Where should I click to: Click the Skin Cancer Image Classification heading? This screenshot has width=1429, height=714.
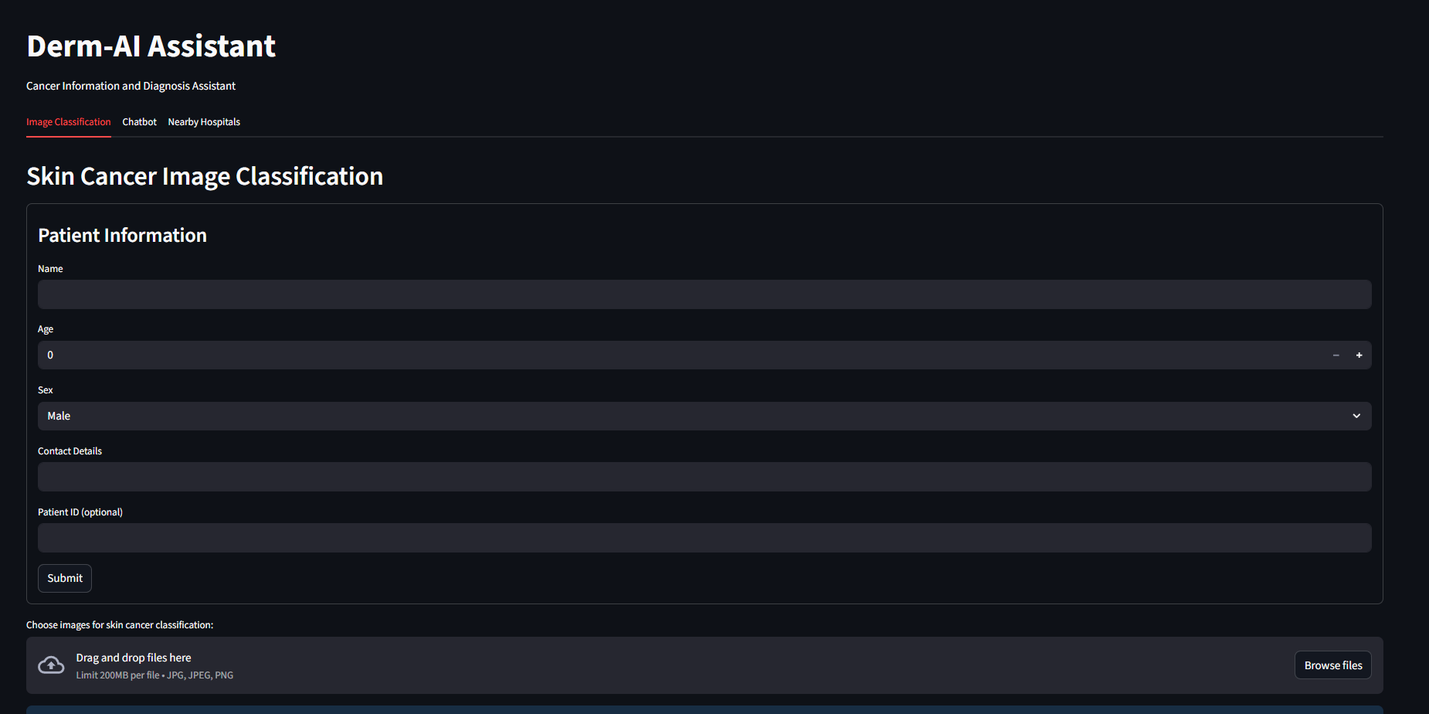point(205,176)
